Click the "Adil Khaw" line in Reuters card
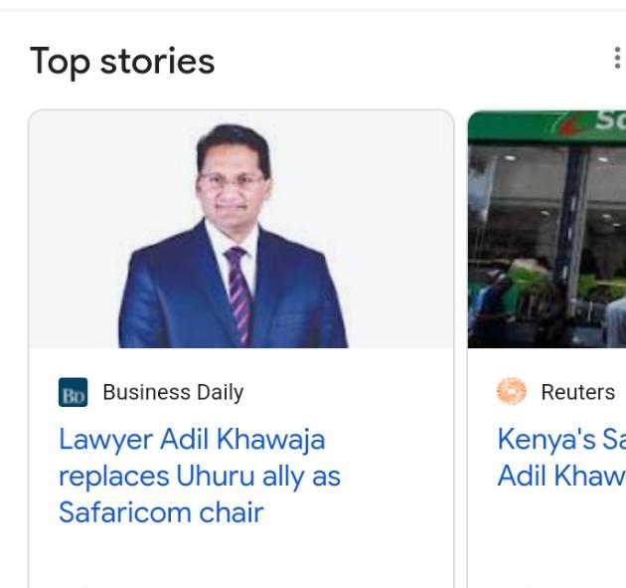 pyautogui.click(x=560, y=476)
